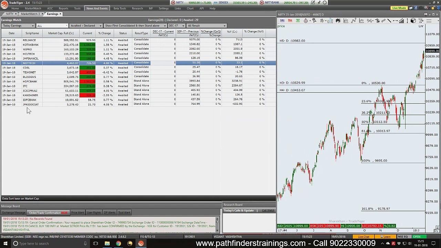441x248 pixels.
Task: Sort table by ScripName column header
Action: [x=32, y=33]
